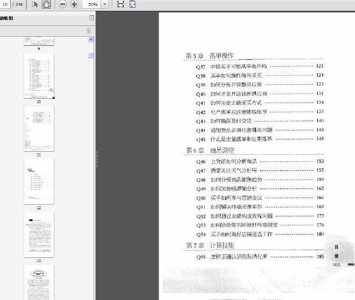Click the Q47 entry on page 155
Image resolution: width=355 pixels, height=300 pixels.
[x=260, y=170]
